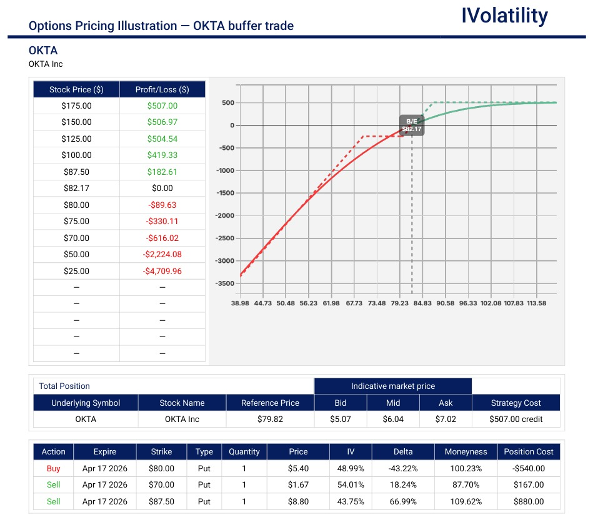Sort by Stock Price ($) column header
The height and width of the screenshot is (515, 593).
[76, 90]
